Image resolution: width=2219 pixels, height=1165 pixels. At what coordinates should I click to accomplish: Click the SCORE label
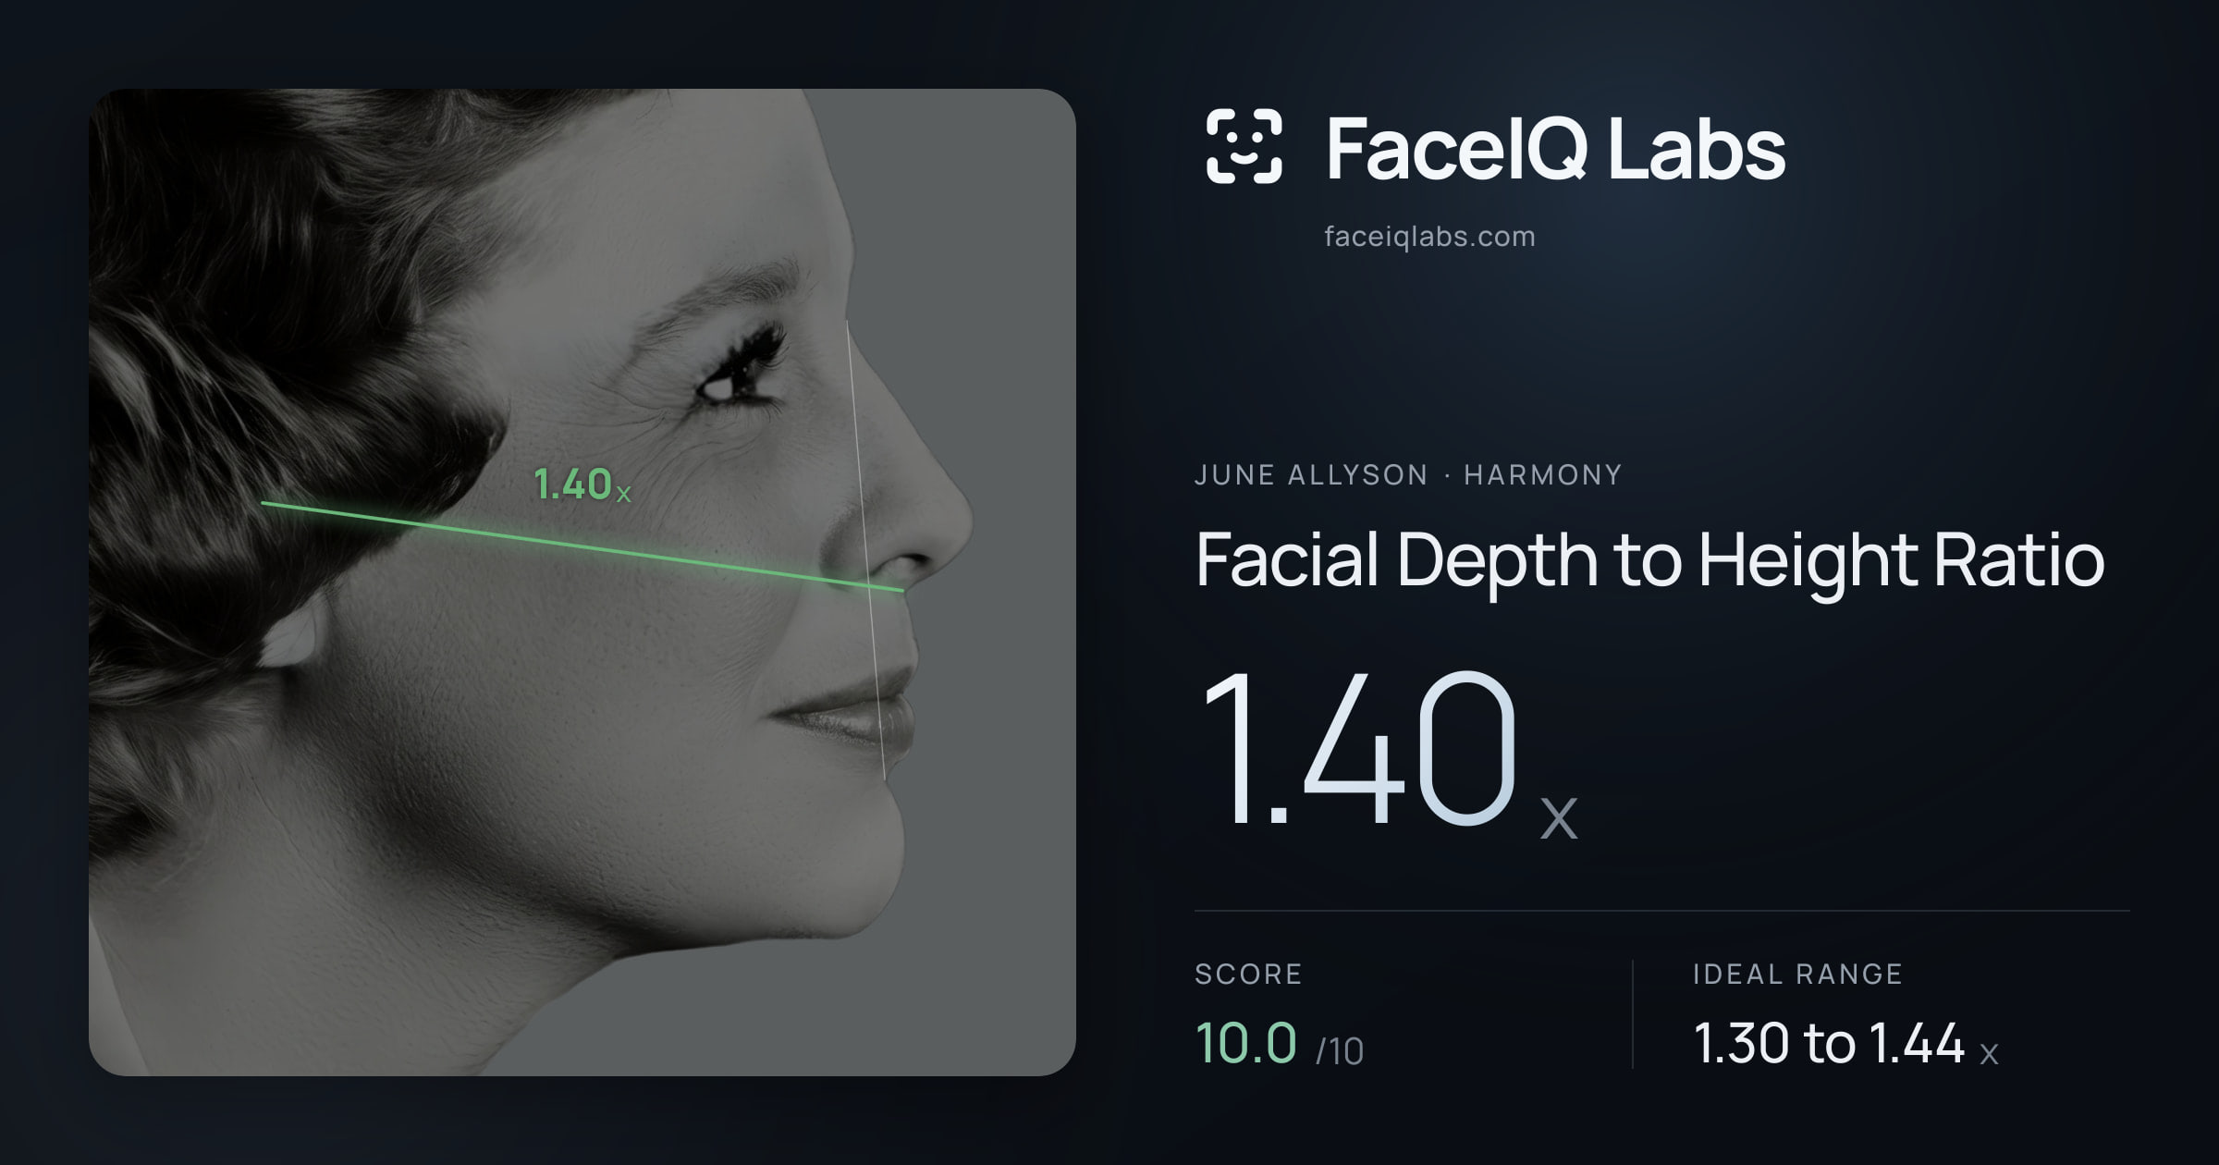pyautogui.click(x=1248, y=974)
